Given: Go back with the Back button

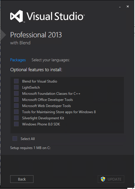Looking at the screenshot, I should coord(22,179).
